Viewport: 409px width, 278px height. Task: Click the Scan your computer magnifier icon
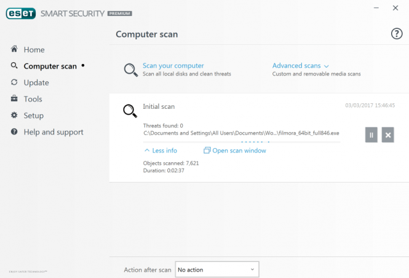pyautogui.click(x=130, y=70)
